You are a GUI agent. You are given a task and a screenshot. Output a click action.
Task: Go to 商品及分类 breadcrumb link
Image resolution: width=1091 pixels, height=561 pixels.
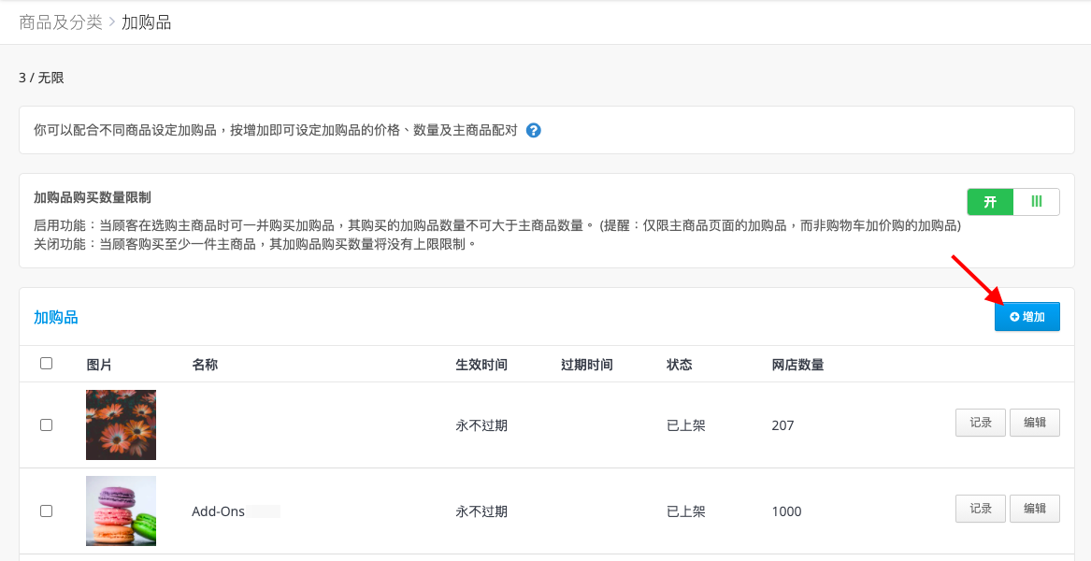61,22
